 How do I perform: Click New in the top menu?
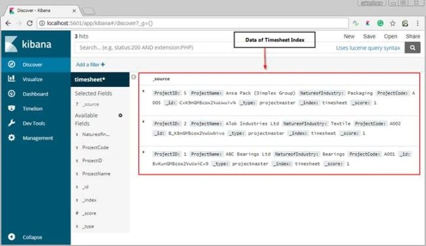tap(349, 37)
